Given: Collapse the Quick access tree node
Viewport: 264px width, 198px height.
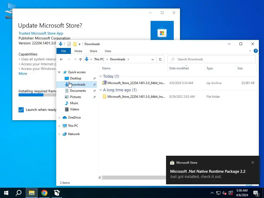Looking at the screenshot, I should pos(59,72).
